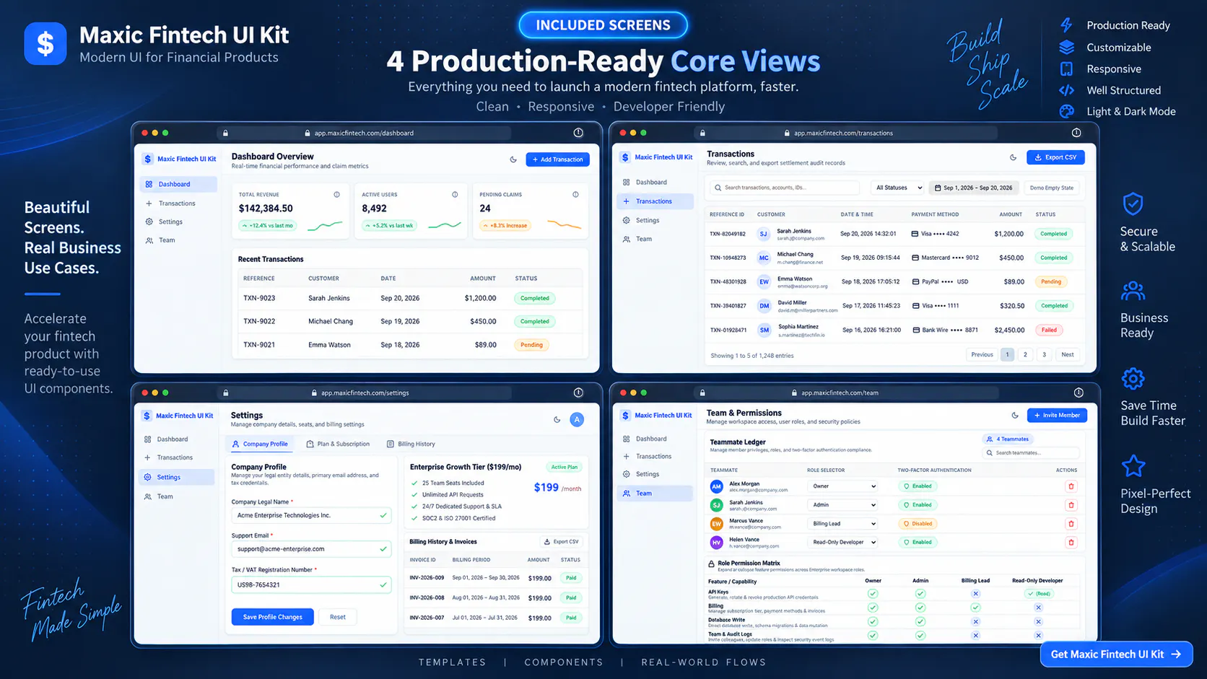The image size is (1207, 679).
Task: Toggle Database Write permission for Owner
Action: click(x=873, y=621)
